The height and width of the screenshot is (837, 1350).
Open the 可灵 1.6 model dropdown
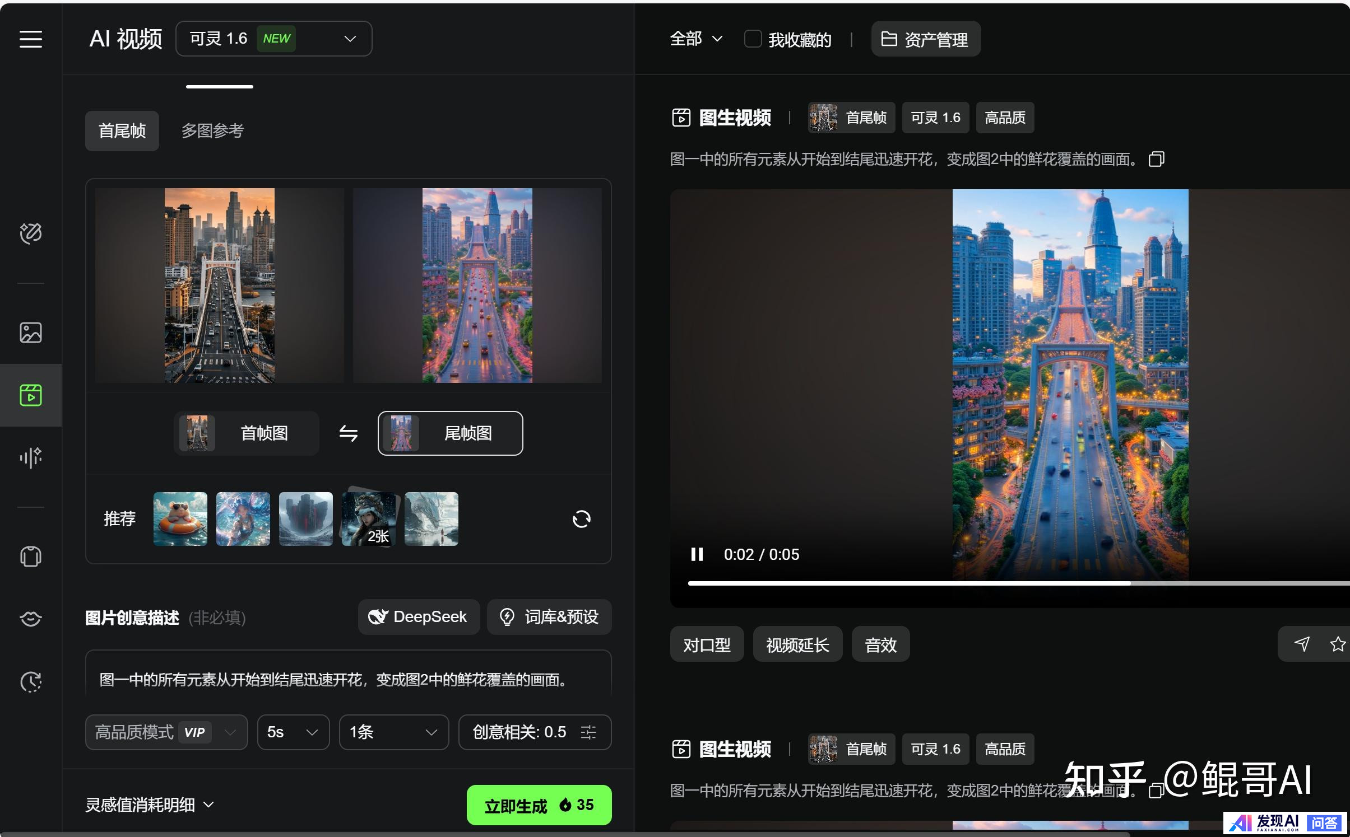[x=273, y=39]
